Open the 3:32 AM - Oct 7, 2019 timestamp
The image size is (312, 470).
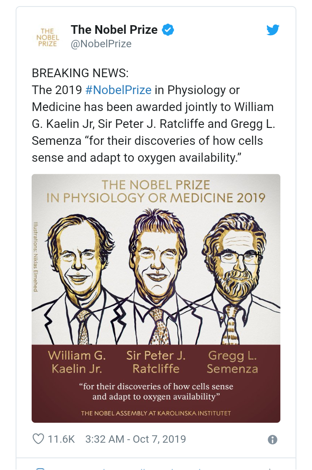pyautogui.click(x=136, y=439)
